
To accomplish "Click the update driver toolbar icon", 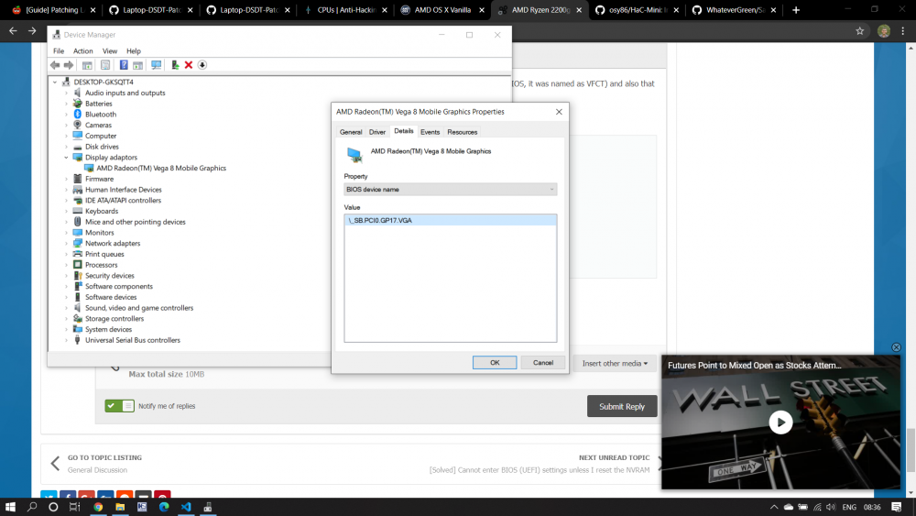I will point(175,65).
